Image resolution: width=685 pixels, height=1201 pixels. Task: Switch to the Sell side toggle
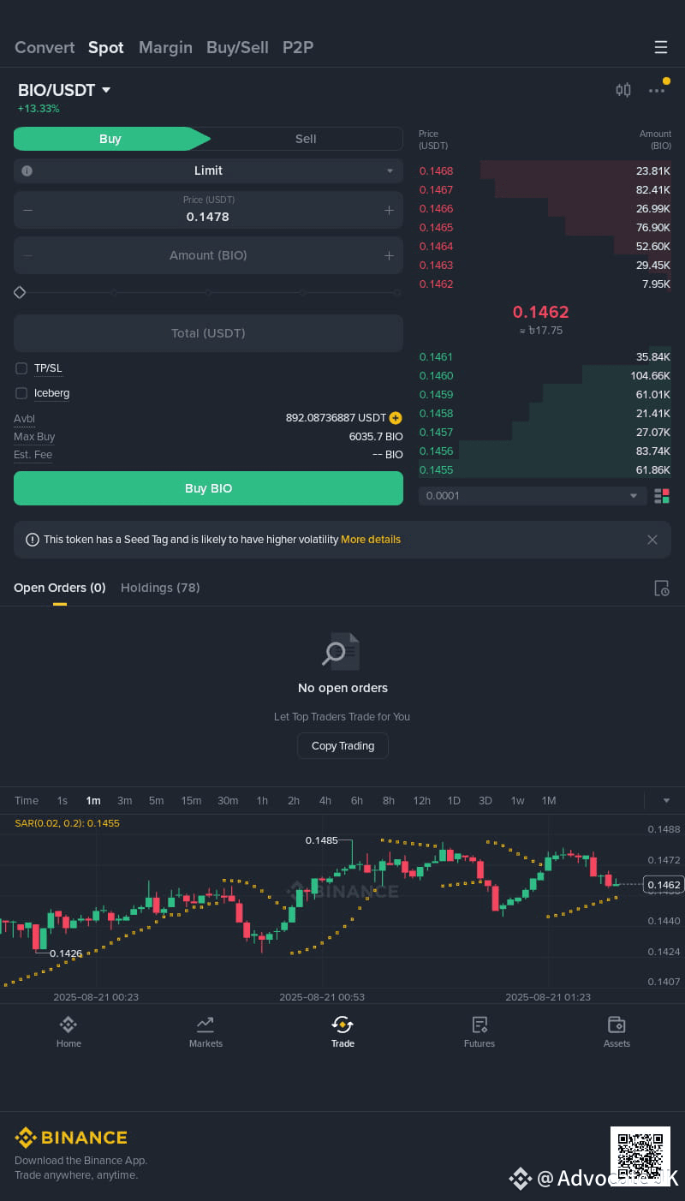pyautogui.click(x=306, y=139)
